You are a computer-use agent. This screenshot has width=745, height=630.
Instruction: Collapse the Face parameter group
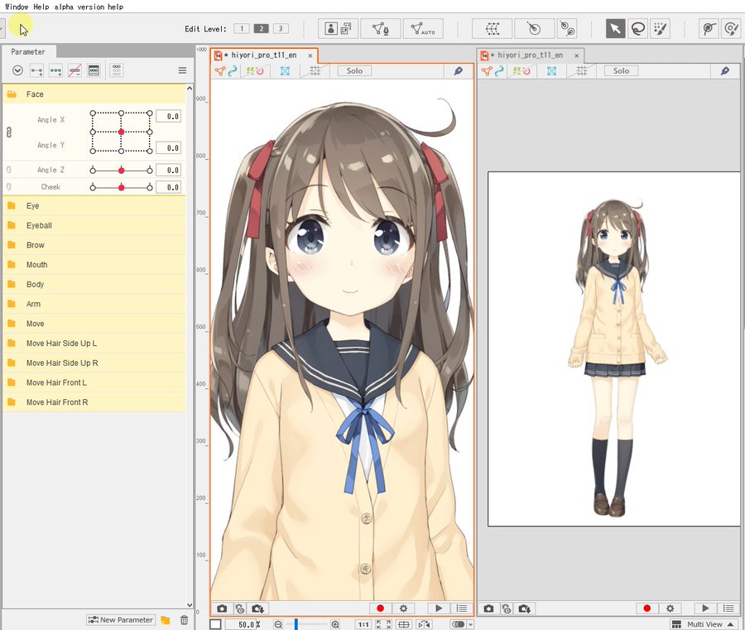pyautogui.click(x=94, y=94)
